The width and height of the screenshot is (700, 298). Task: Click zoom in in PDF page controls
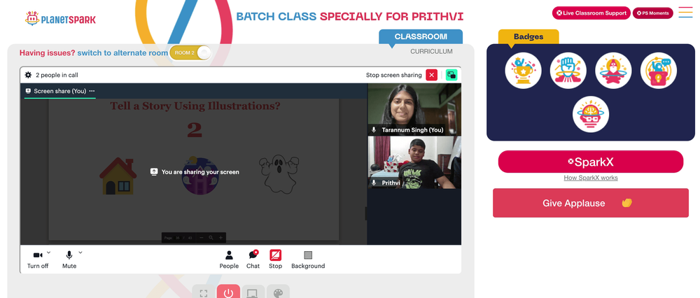coord(220,238)
